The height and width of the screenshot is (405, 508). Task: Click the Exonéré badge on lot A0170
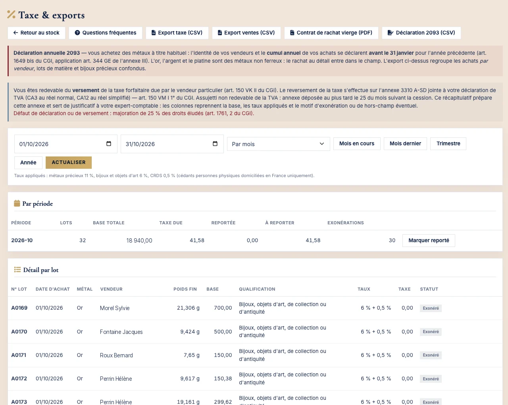pyautogui.click(x=431, y=332)
